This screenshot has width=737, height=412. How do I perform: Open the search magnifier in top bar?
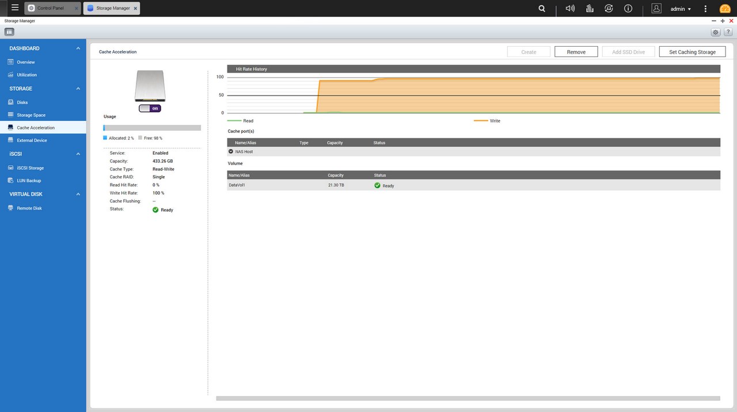click(x=542, y=9)
